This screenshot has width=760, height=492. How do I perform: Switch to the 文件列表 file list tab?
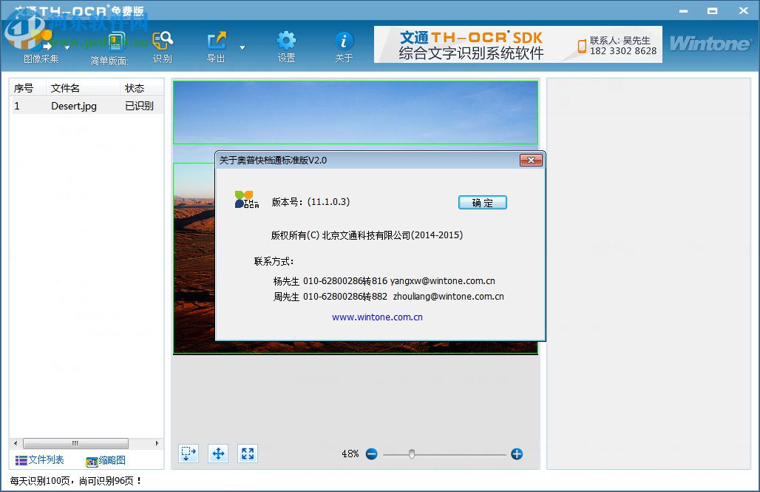[x=39, y=459]
